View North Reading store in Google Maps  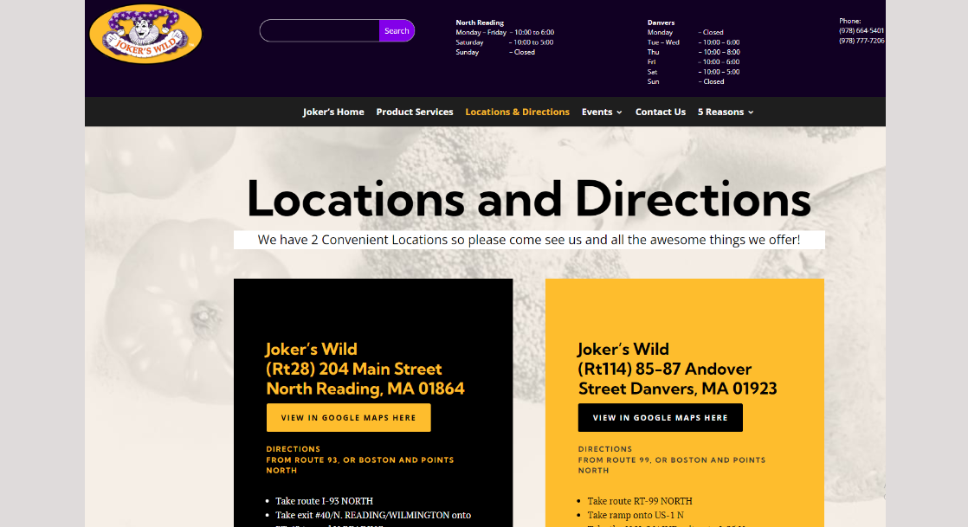348,418
